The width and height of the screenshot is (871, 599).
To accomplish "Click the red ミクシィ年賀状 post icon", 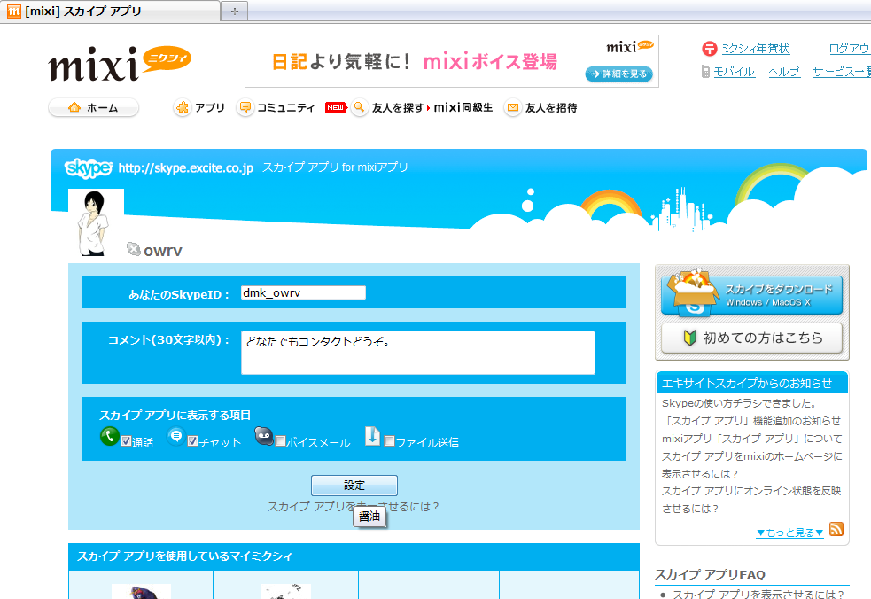I will tap(710, 49).
